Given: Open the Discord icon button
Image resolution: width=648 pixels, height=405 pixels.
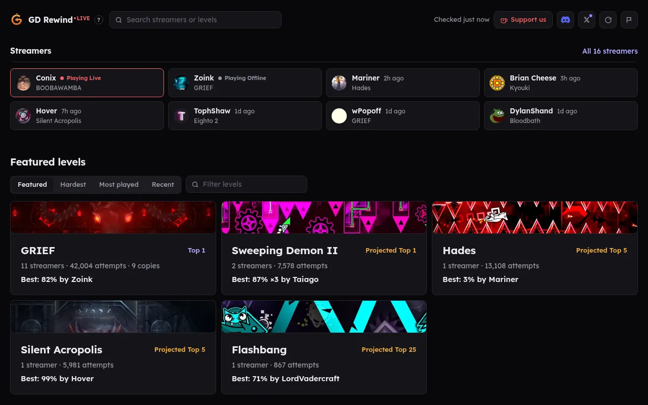Looking at the screenshot, I should (x=565, y=20).
